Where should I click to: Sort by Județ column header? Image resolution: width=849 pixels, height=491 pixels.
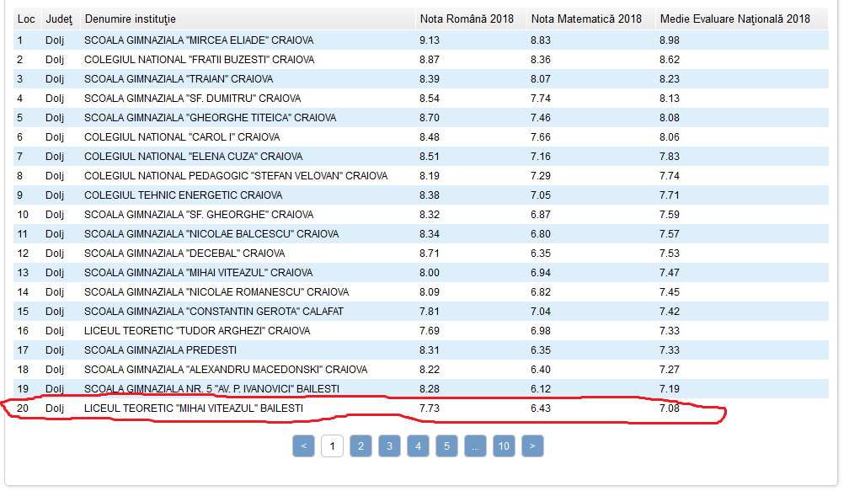(x=59, y=19)
